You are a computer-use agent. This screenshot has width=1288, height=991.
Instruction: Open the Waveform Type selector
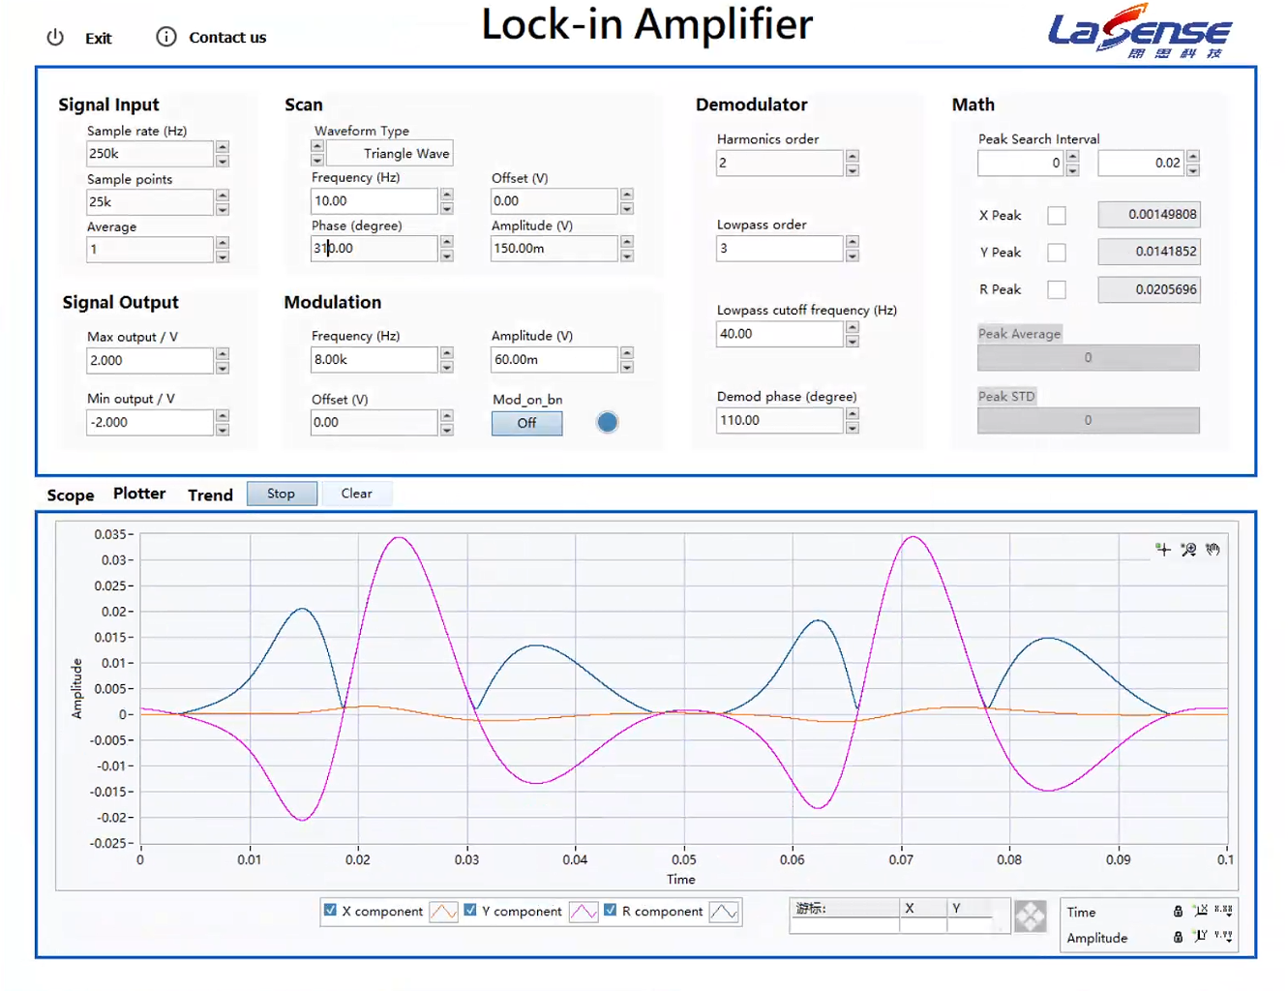(389, 154)
